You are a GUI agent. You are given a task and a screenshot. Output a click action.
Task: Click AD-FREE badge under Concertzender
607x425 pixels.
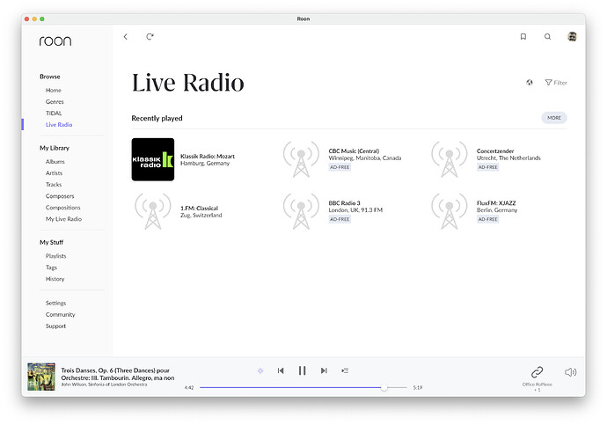click(487, 167)
